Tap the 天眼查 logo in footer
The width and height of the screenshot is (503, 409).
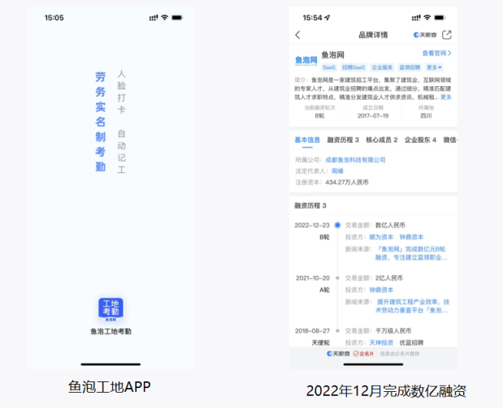point(338,354)
